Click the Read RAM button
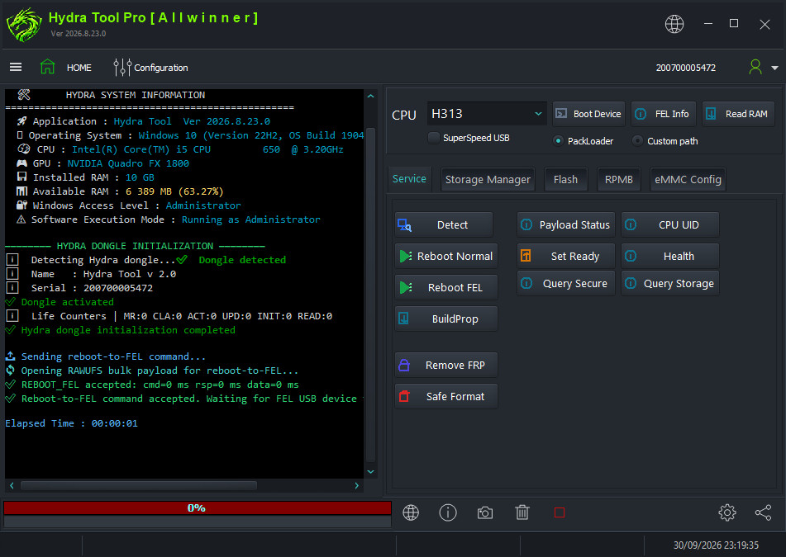786x557 pixels. [x=738, y=114]
